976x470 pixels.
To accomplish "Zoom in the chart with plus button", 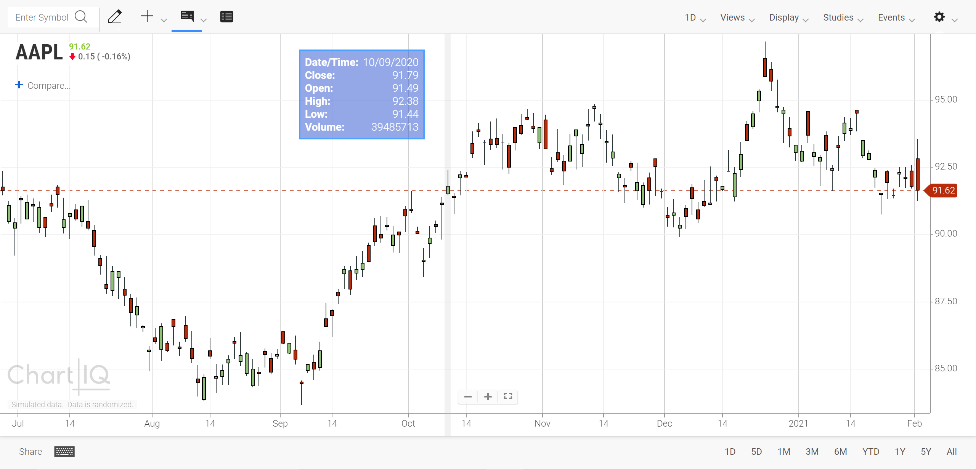I will click(488, 396).
